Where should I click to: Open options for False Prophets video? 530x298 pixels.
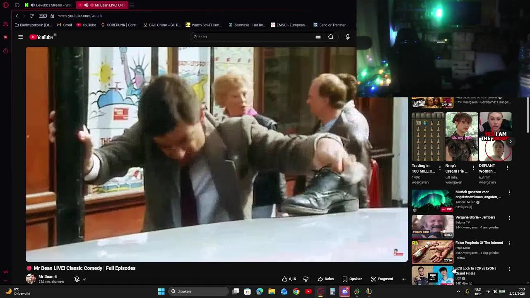click(x=510, y=243)
